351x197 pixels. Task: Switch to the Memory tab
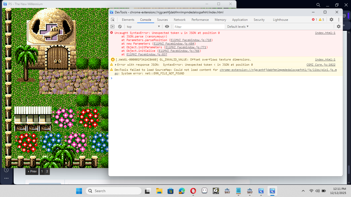[220, 20]
